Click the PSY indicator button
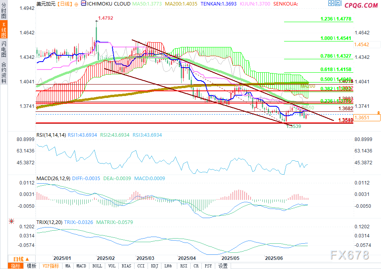The height and width of the screenshot is (269, 381). tap(209, 266)
